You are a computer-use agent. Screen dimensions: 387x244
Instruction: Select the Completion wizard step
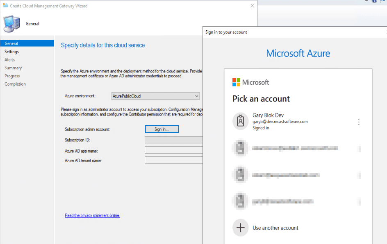(x=15, y=84)
